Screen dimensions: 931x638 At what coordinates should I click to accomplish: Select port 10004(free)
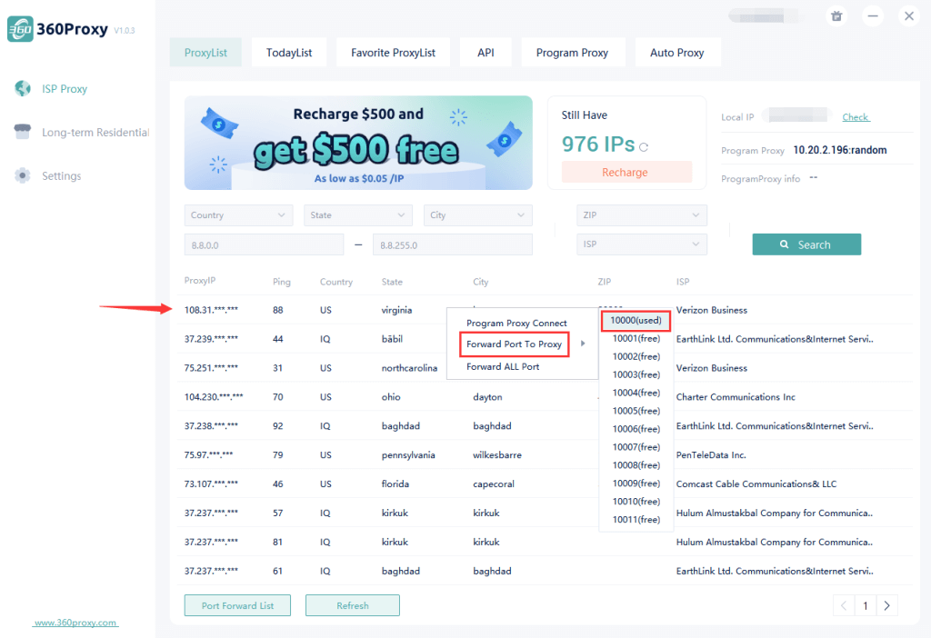pos(636,393)
